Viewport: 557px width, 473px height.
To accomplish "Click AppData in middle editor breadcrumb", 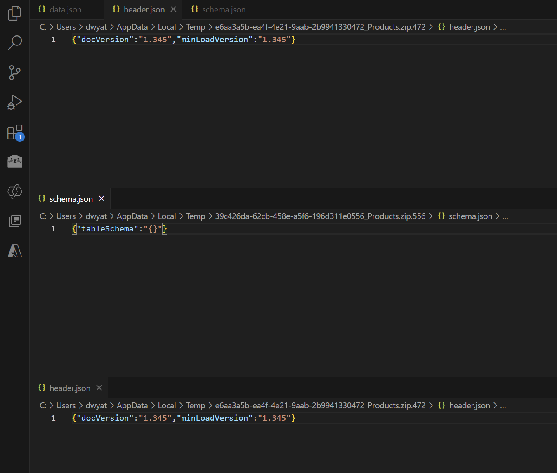I will (132, 216).
